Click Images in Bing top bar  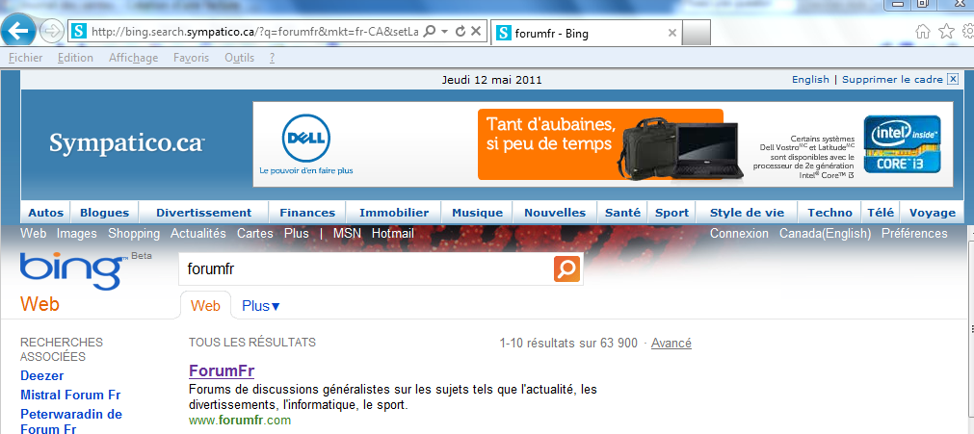(x=77, y=234)
